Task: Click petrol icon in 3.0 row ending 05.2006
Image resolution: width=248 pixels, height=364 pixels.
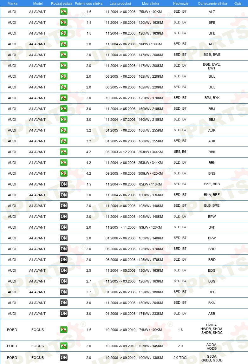Action: (64, 109)
